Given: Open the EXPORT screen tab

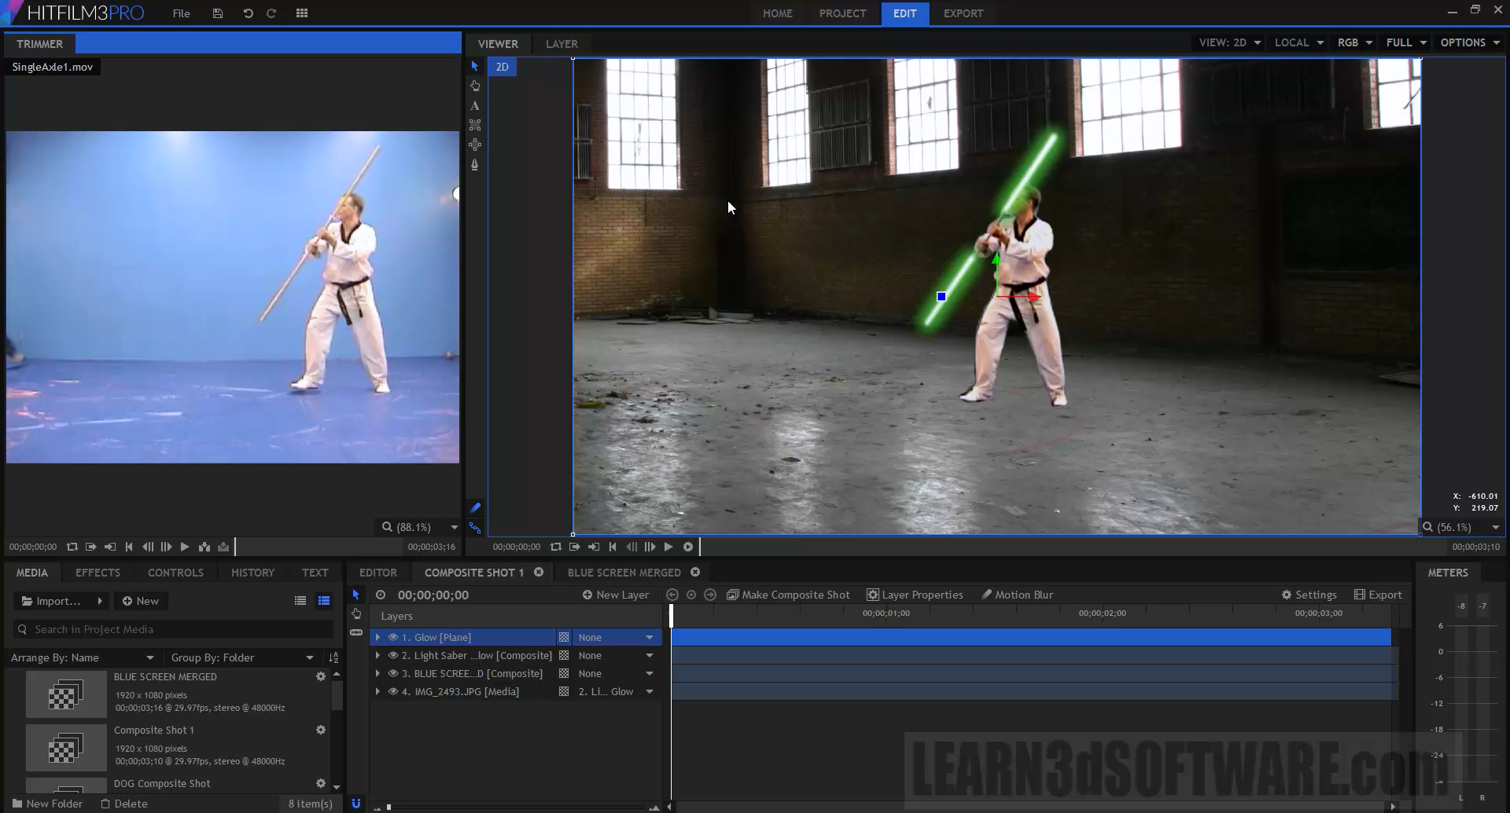Looking at the screenshot, I should 963,13.
